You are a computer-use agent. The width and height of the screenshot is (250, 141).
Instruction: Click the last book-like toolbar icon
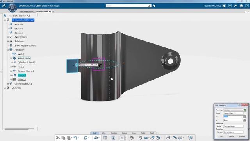[x=190, y=138]
